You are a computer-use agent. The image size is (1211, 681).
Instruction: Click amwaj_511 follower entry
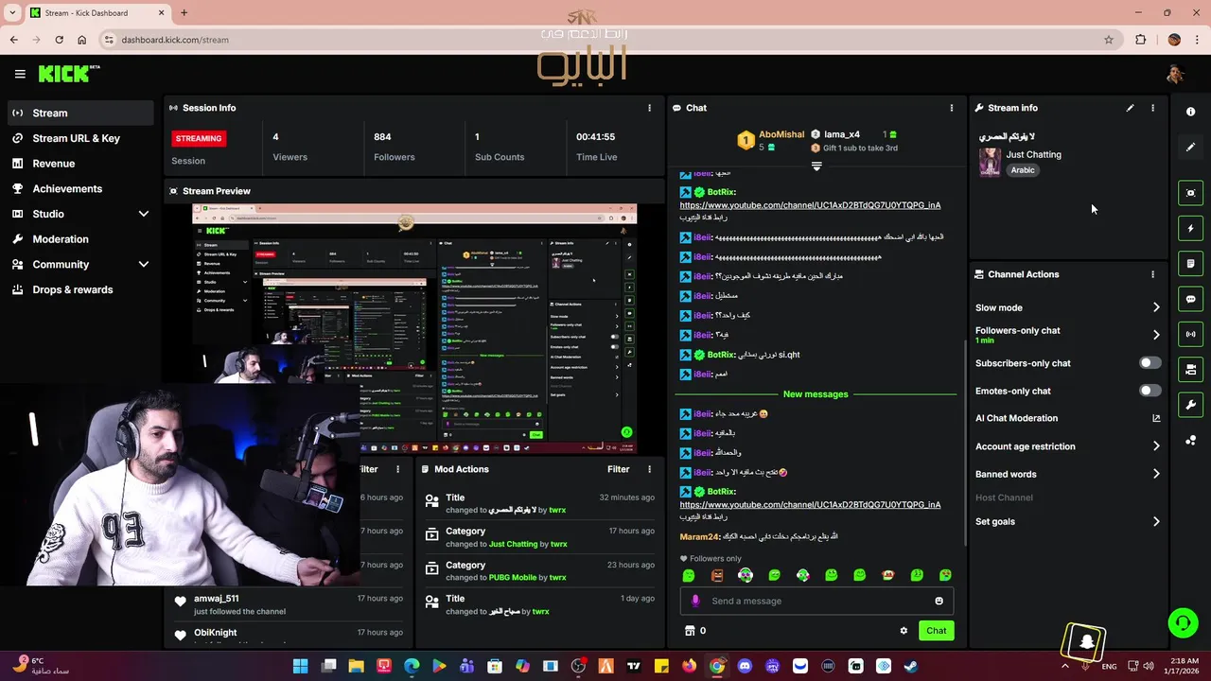coord(289,604)
